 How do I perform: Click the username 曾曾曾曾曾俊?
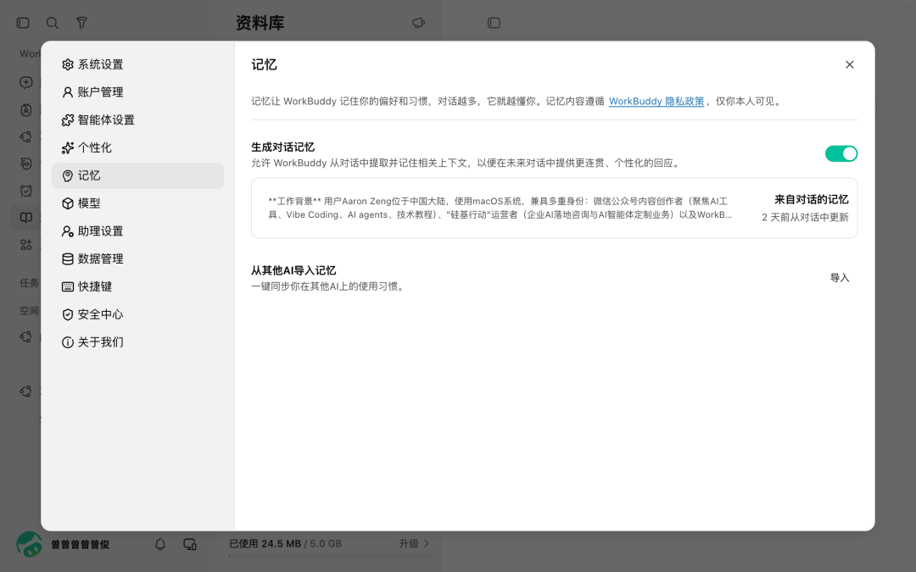click(80, 544)
